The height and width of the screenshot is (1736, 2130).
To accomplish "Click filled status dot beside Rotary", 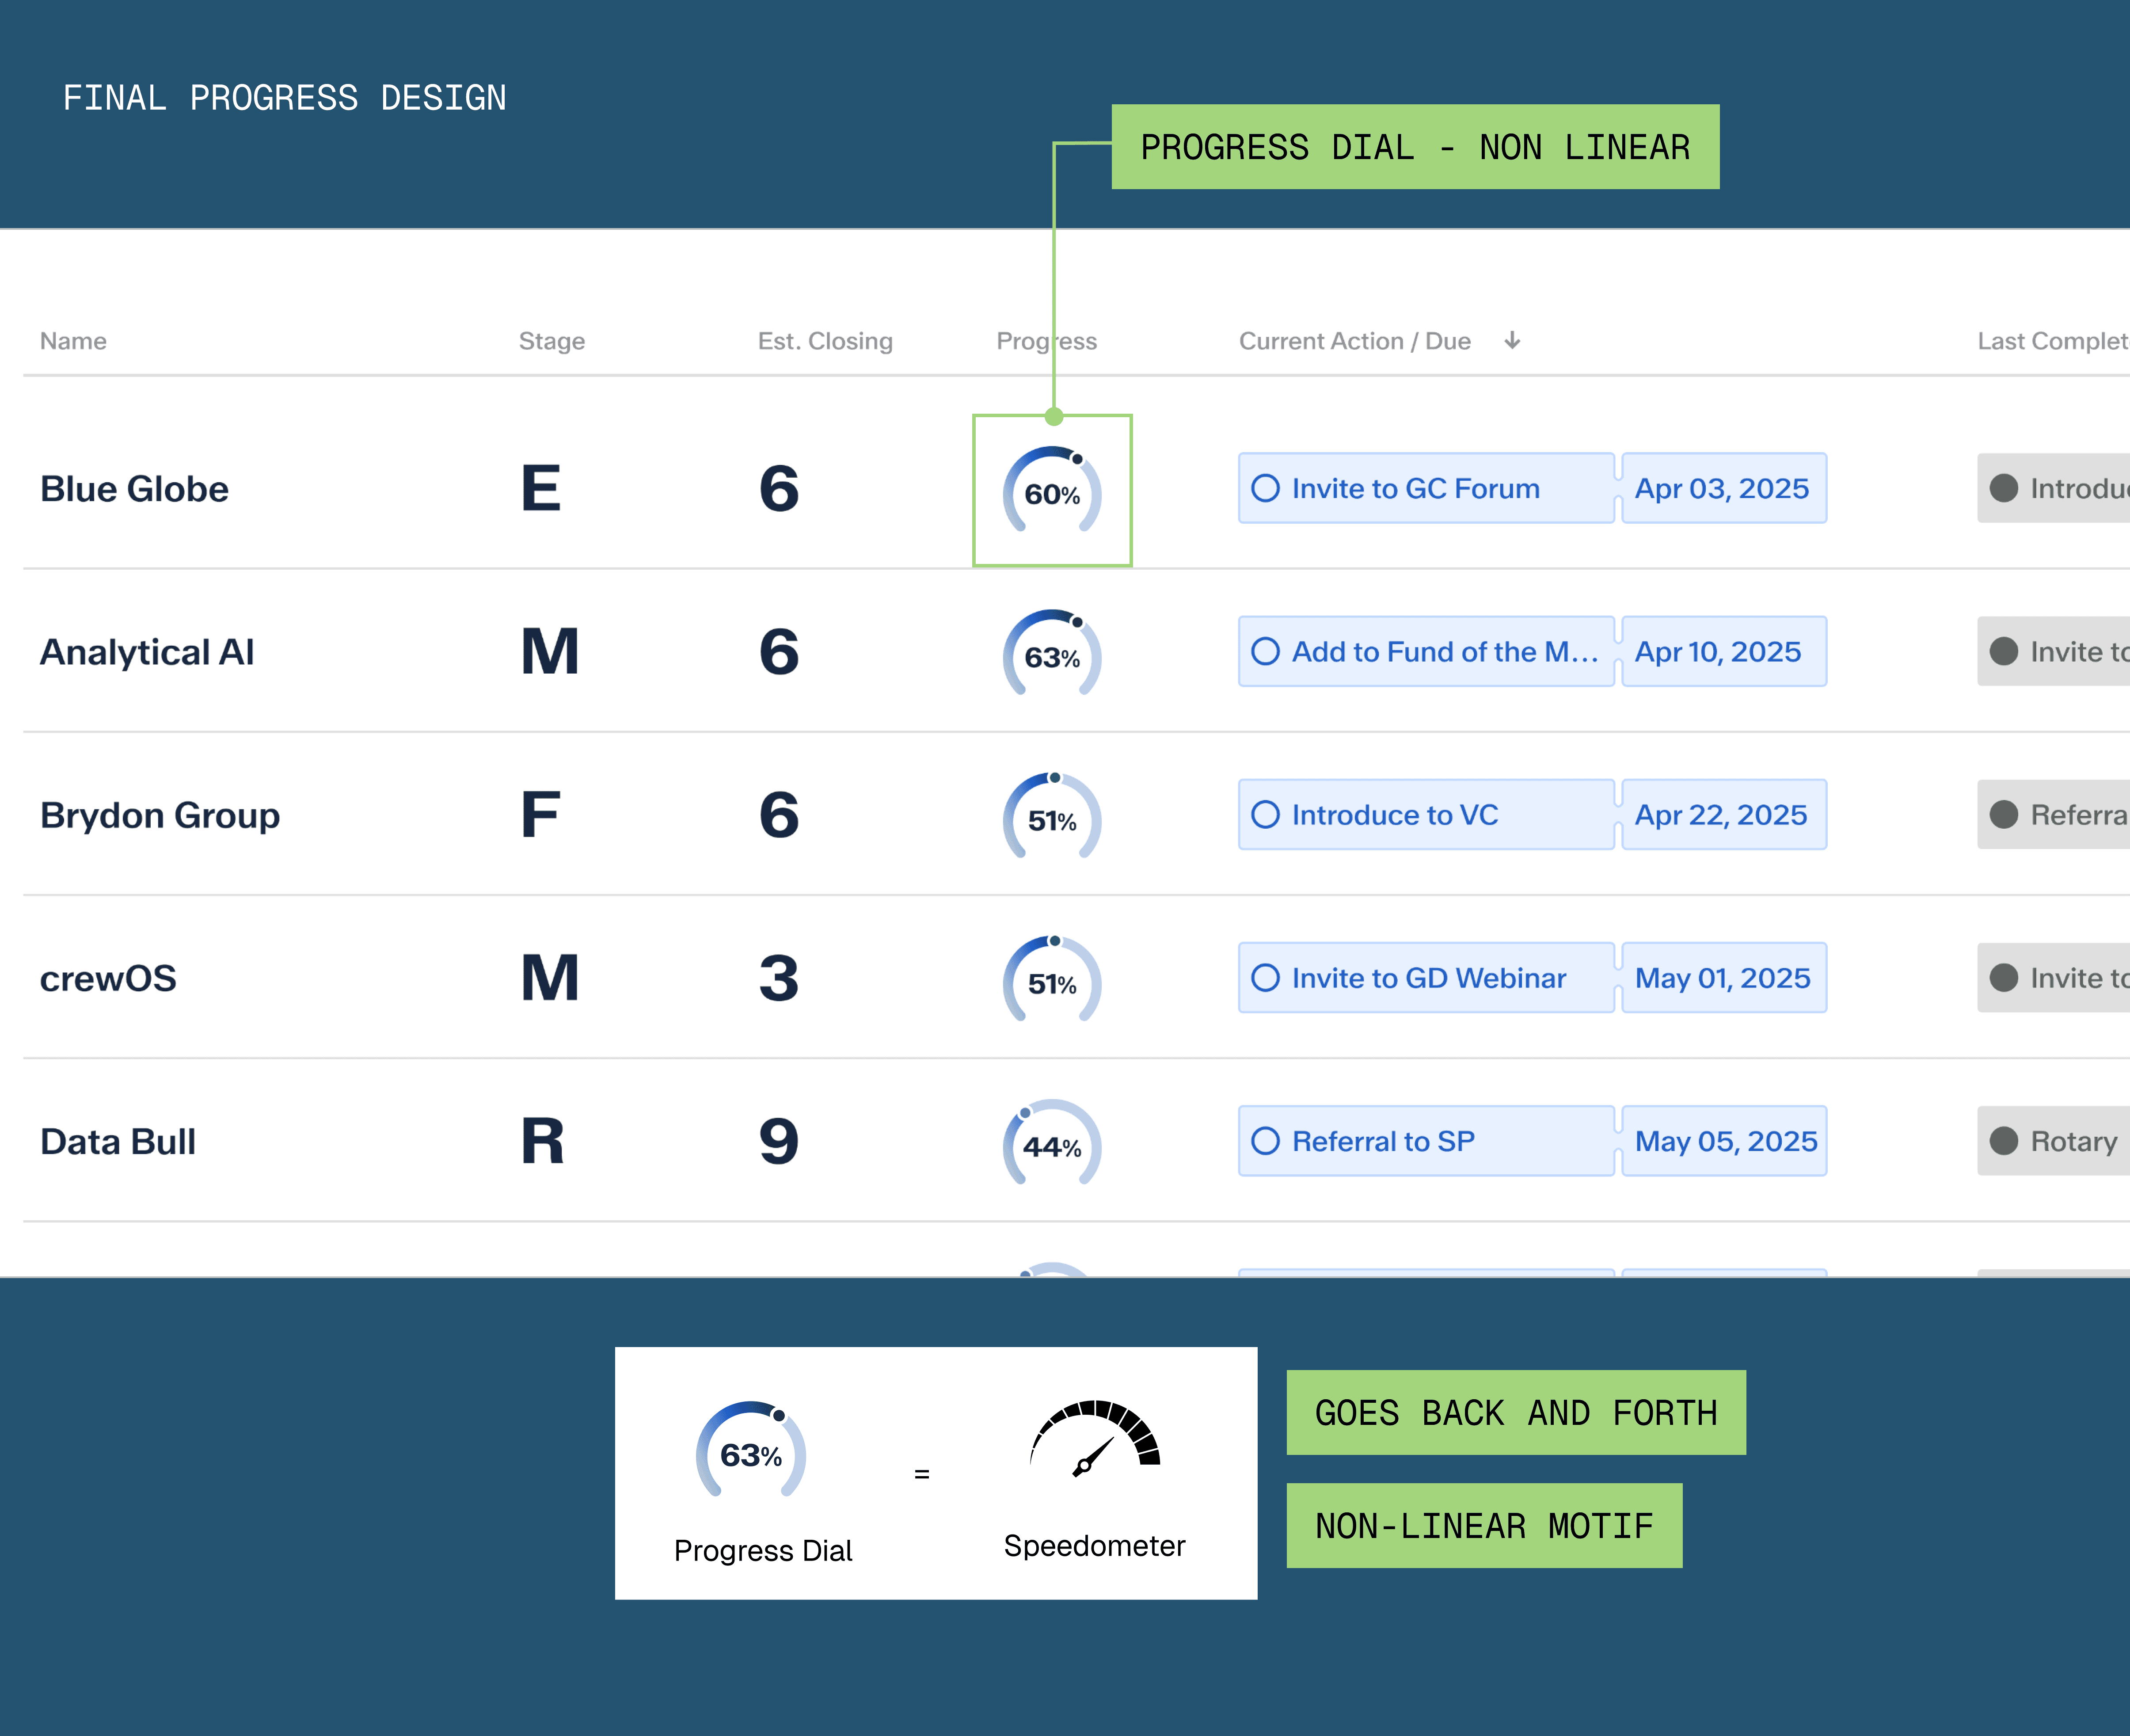I will (x=2003, y=1141).
